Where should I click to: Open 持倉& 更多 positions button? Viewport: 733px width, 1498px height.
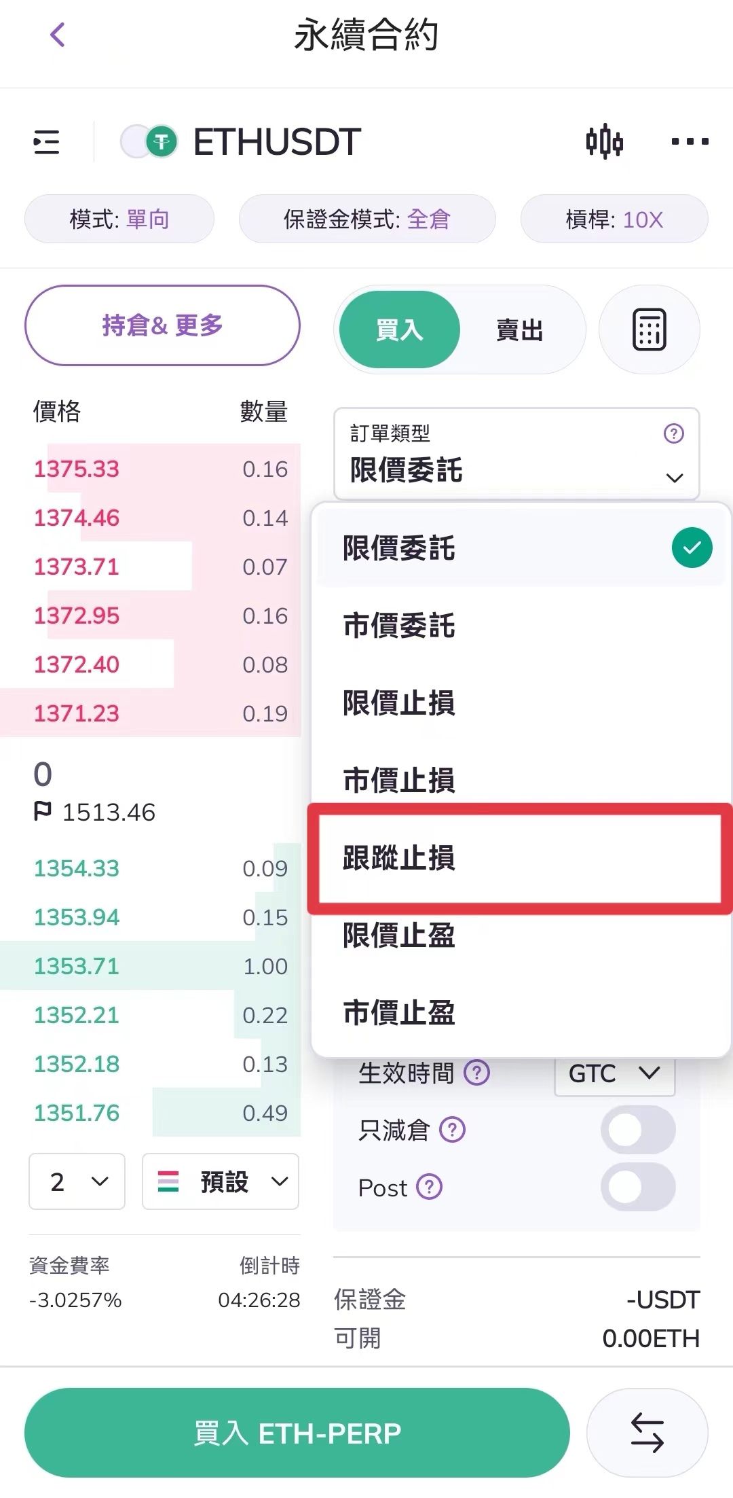point(162,325)
